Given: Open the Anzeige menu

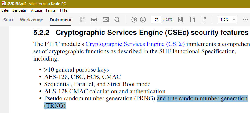Looking at the screenshot, I should (37, 10).
